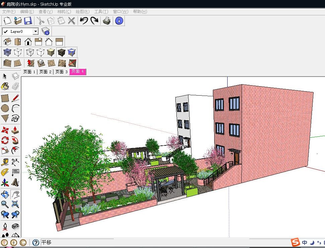
Task: Click the Undo arrow in toolbar
Action: (84, 21)
